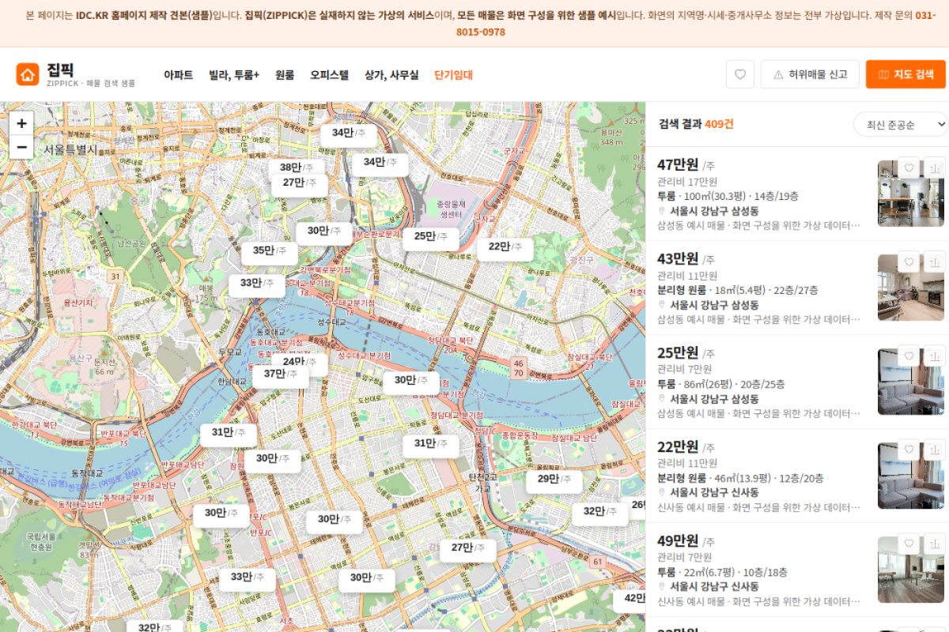Open the 단기임대 short-term rental tab
Viewport: 949px width, 632px height.
pyautogui.click(x=454, y=75)
